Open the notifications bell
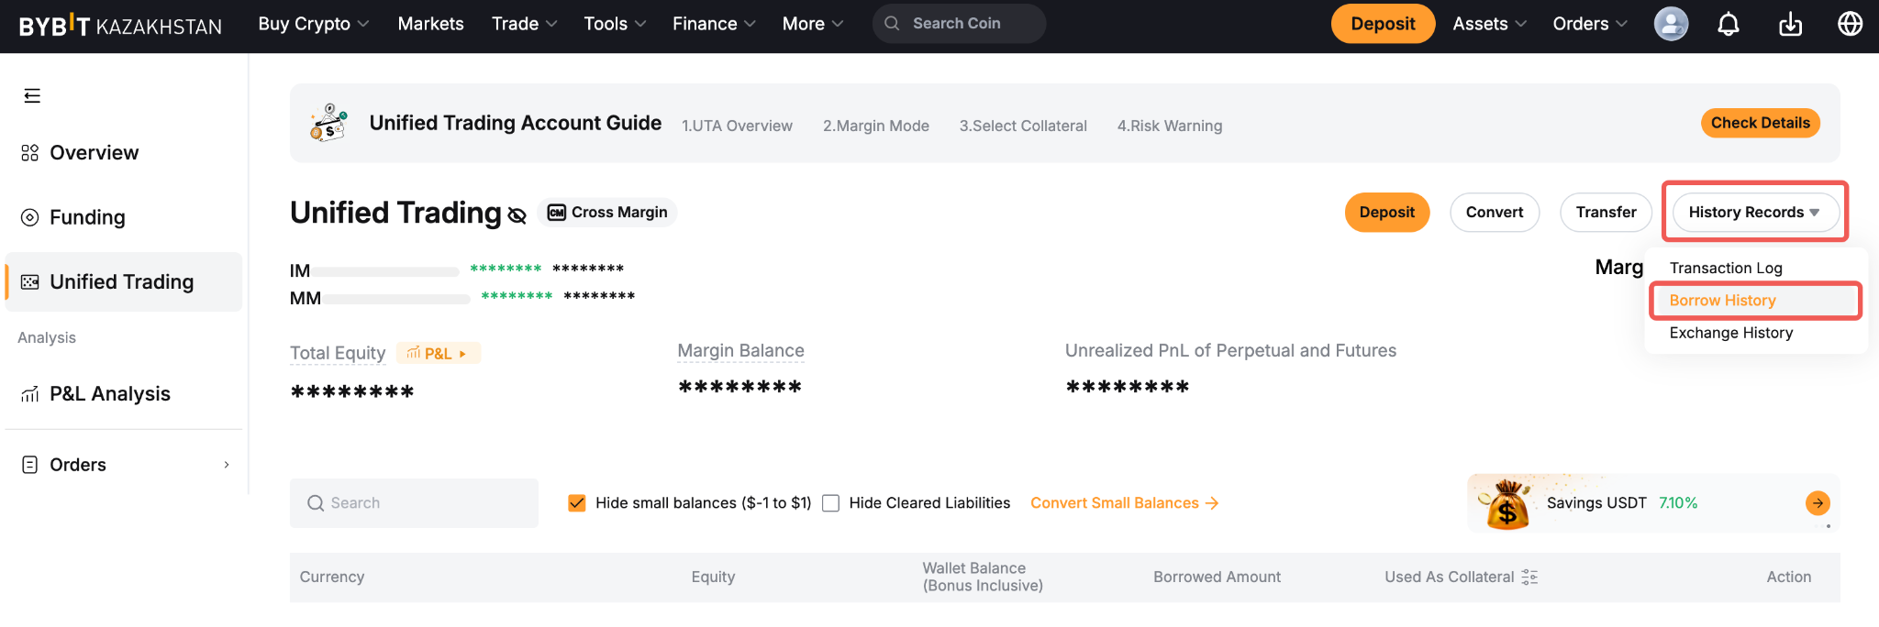1879x627 pixels. 1729,24
